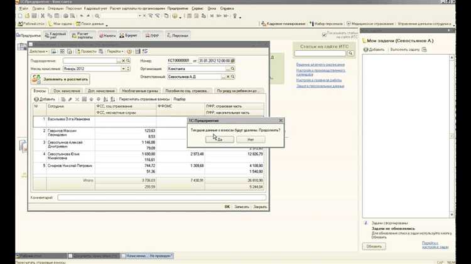Open the Налоги desktop tab

[x=107, y=35]
